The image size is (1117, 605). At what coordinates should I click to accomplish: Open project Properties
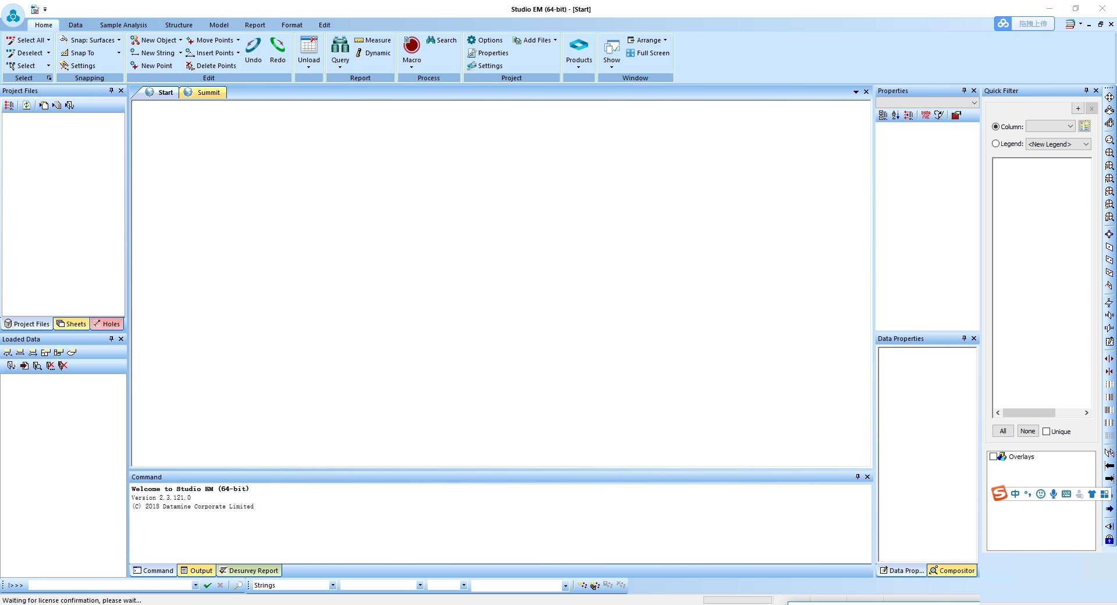click(488, 53)
